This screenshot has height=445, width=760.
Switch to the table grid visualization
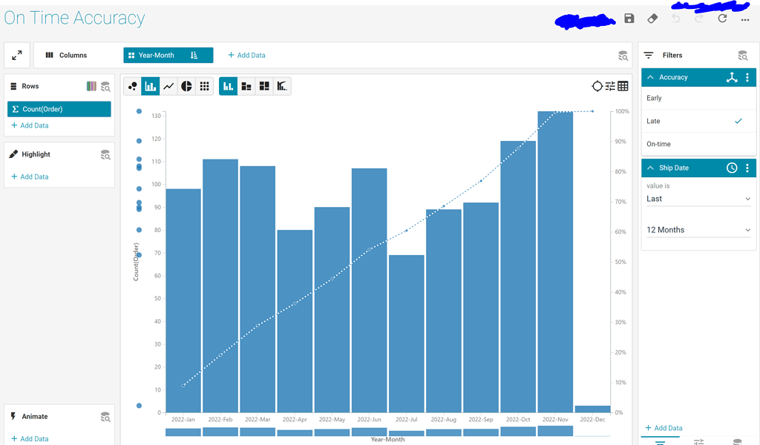[204, 86]
